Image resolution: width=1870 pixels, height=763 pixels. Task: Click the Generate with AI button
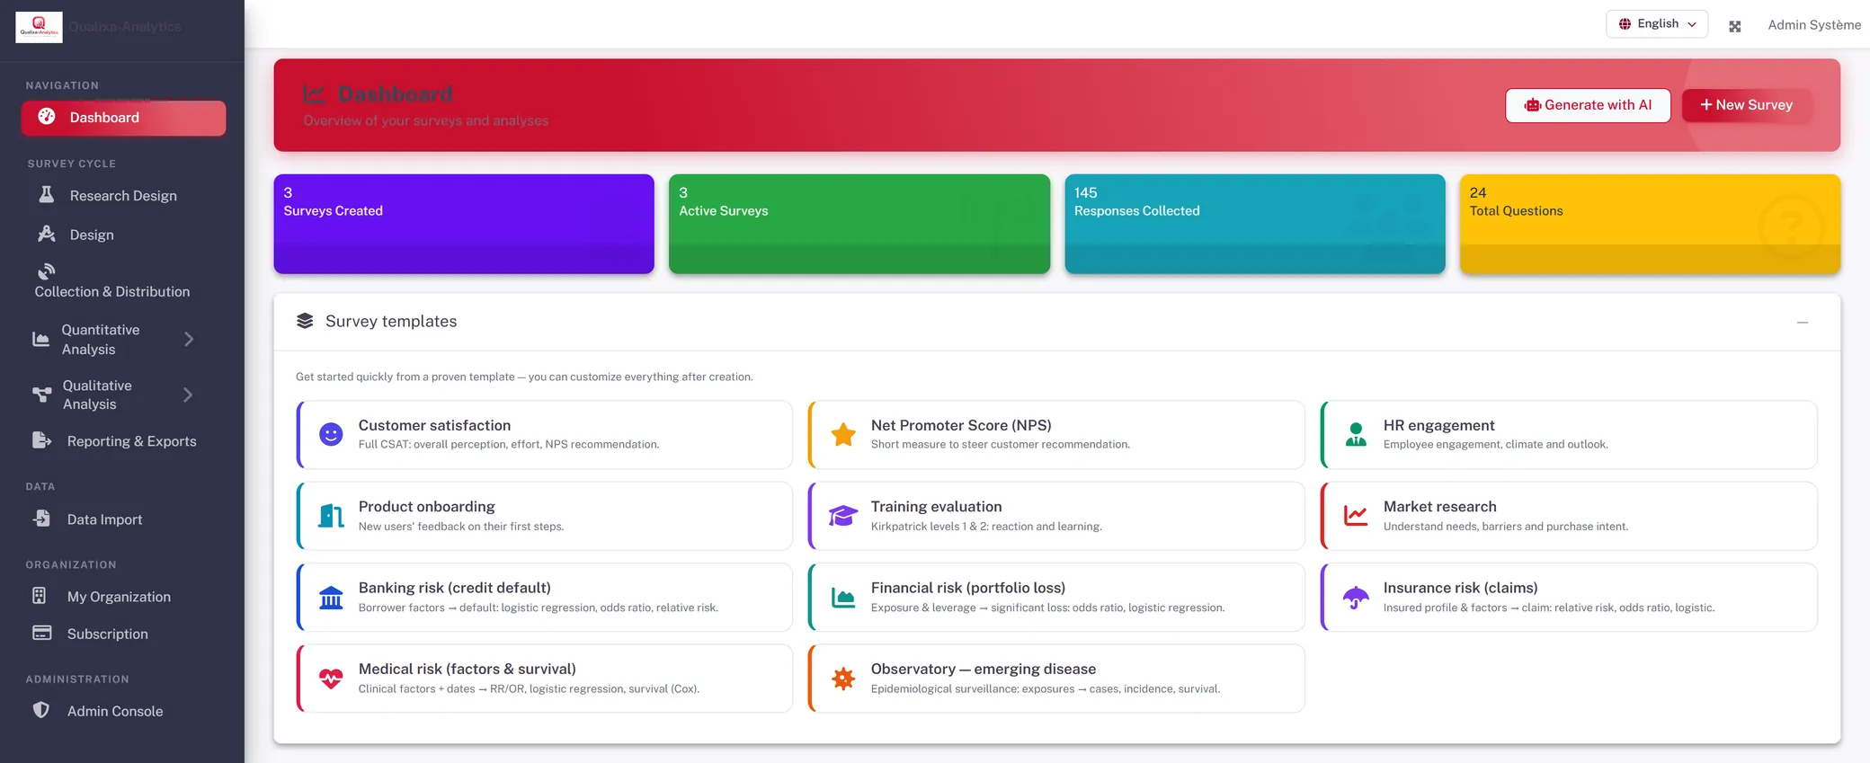coord(1588,105)
